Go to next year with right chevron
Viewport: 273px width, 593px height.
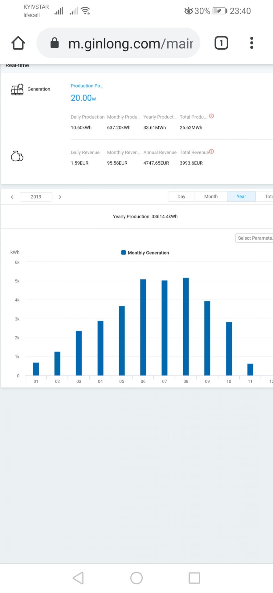tap(60, 197)
